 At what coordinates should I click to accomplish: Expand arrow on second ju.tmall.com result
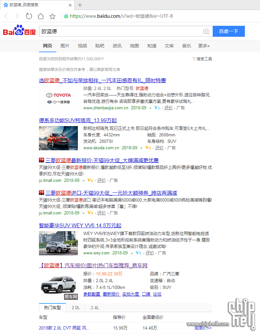pyautogui.click(x=83, y=213)
